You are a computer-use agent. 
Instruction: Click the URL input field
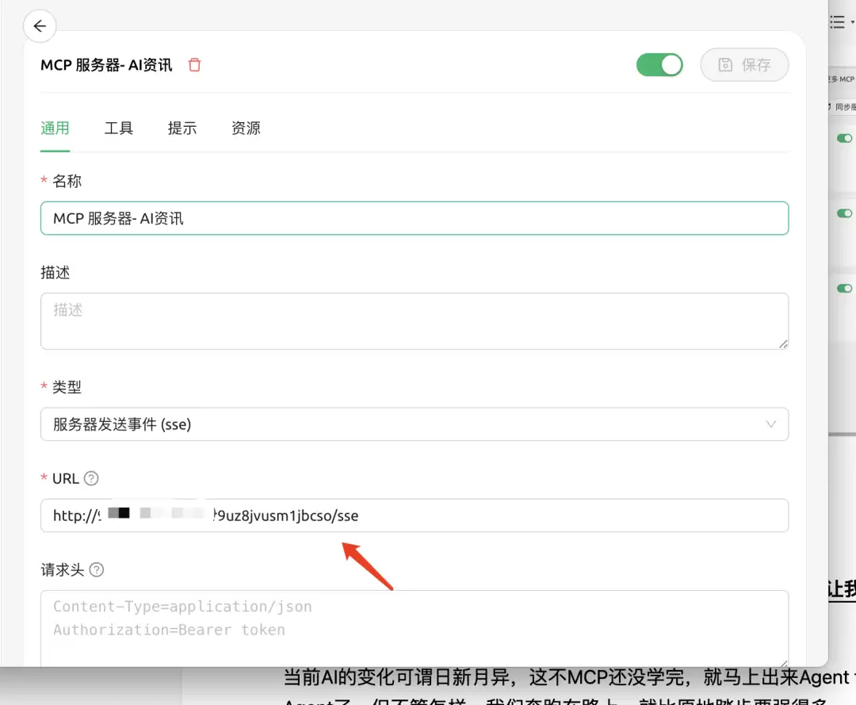(415, 515)
